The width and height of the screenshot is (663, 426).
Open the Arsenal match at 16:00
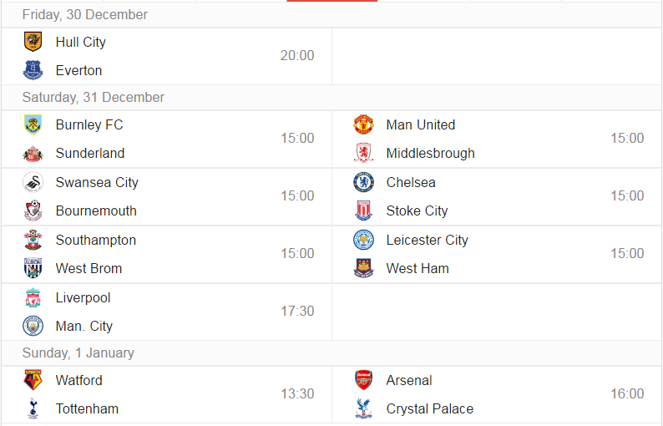point(497,394)
